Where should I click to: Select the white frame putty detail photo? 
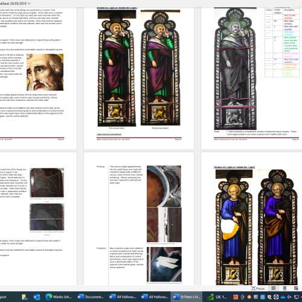(x=164, y=225)
